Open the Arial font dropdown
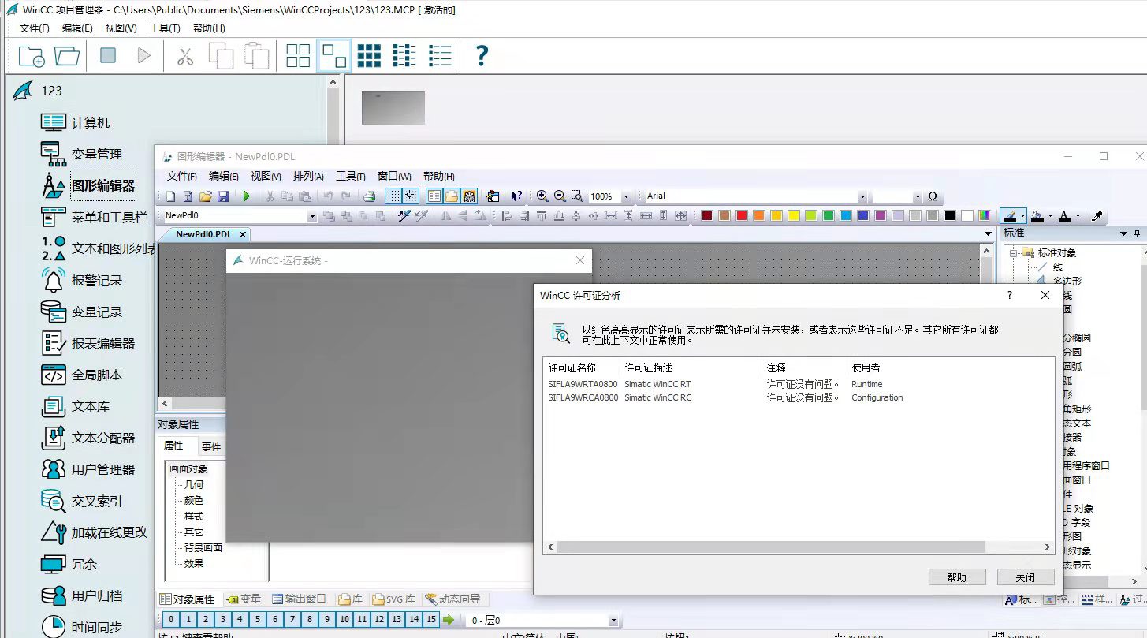 [862, 196]
